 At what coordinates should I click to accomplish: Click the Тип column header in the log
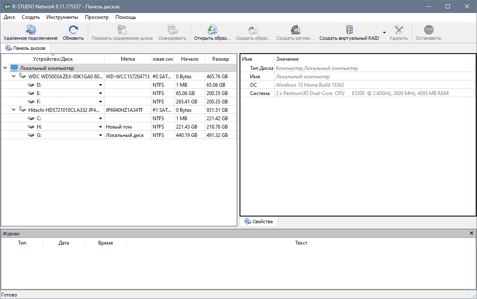tap(22, 243)
